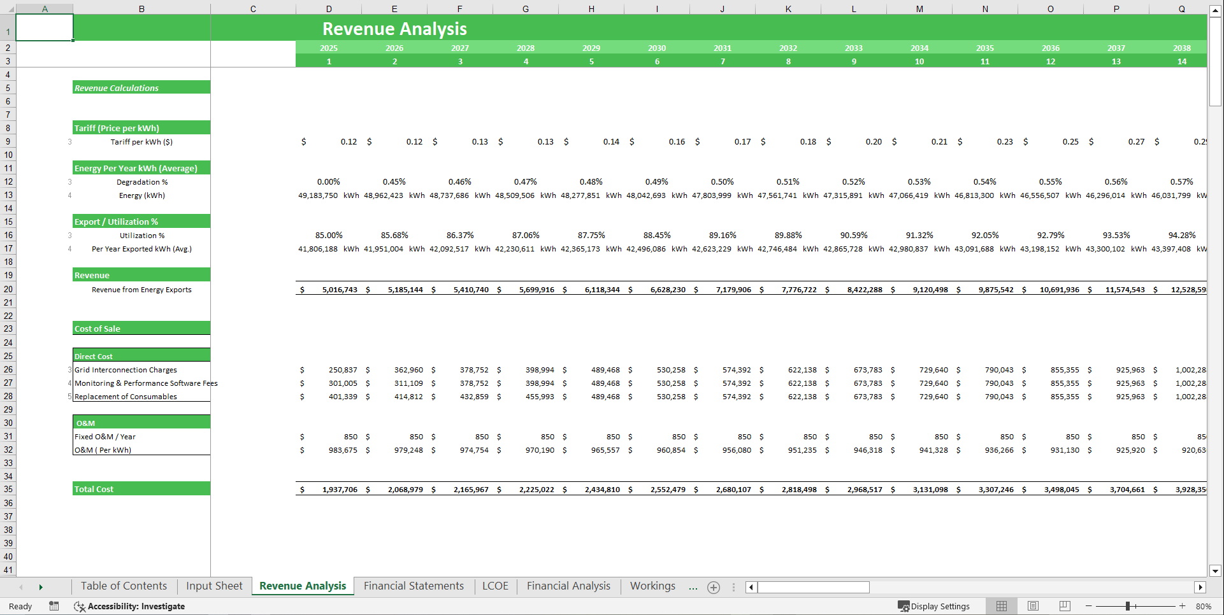1224x615 pixels.
Task: Add a new worksheet with the plus icon
Action: point(713,587)
